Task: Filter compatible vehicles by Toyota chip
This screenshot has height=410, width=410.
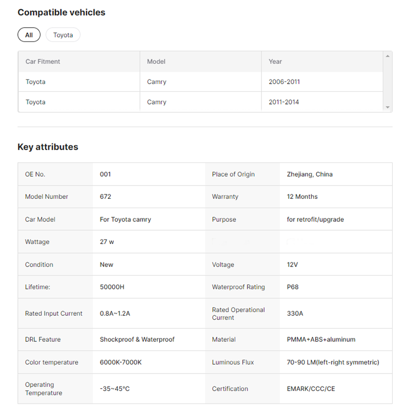Action: [63, 35]
